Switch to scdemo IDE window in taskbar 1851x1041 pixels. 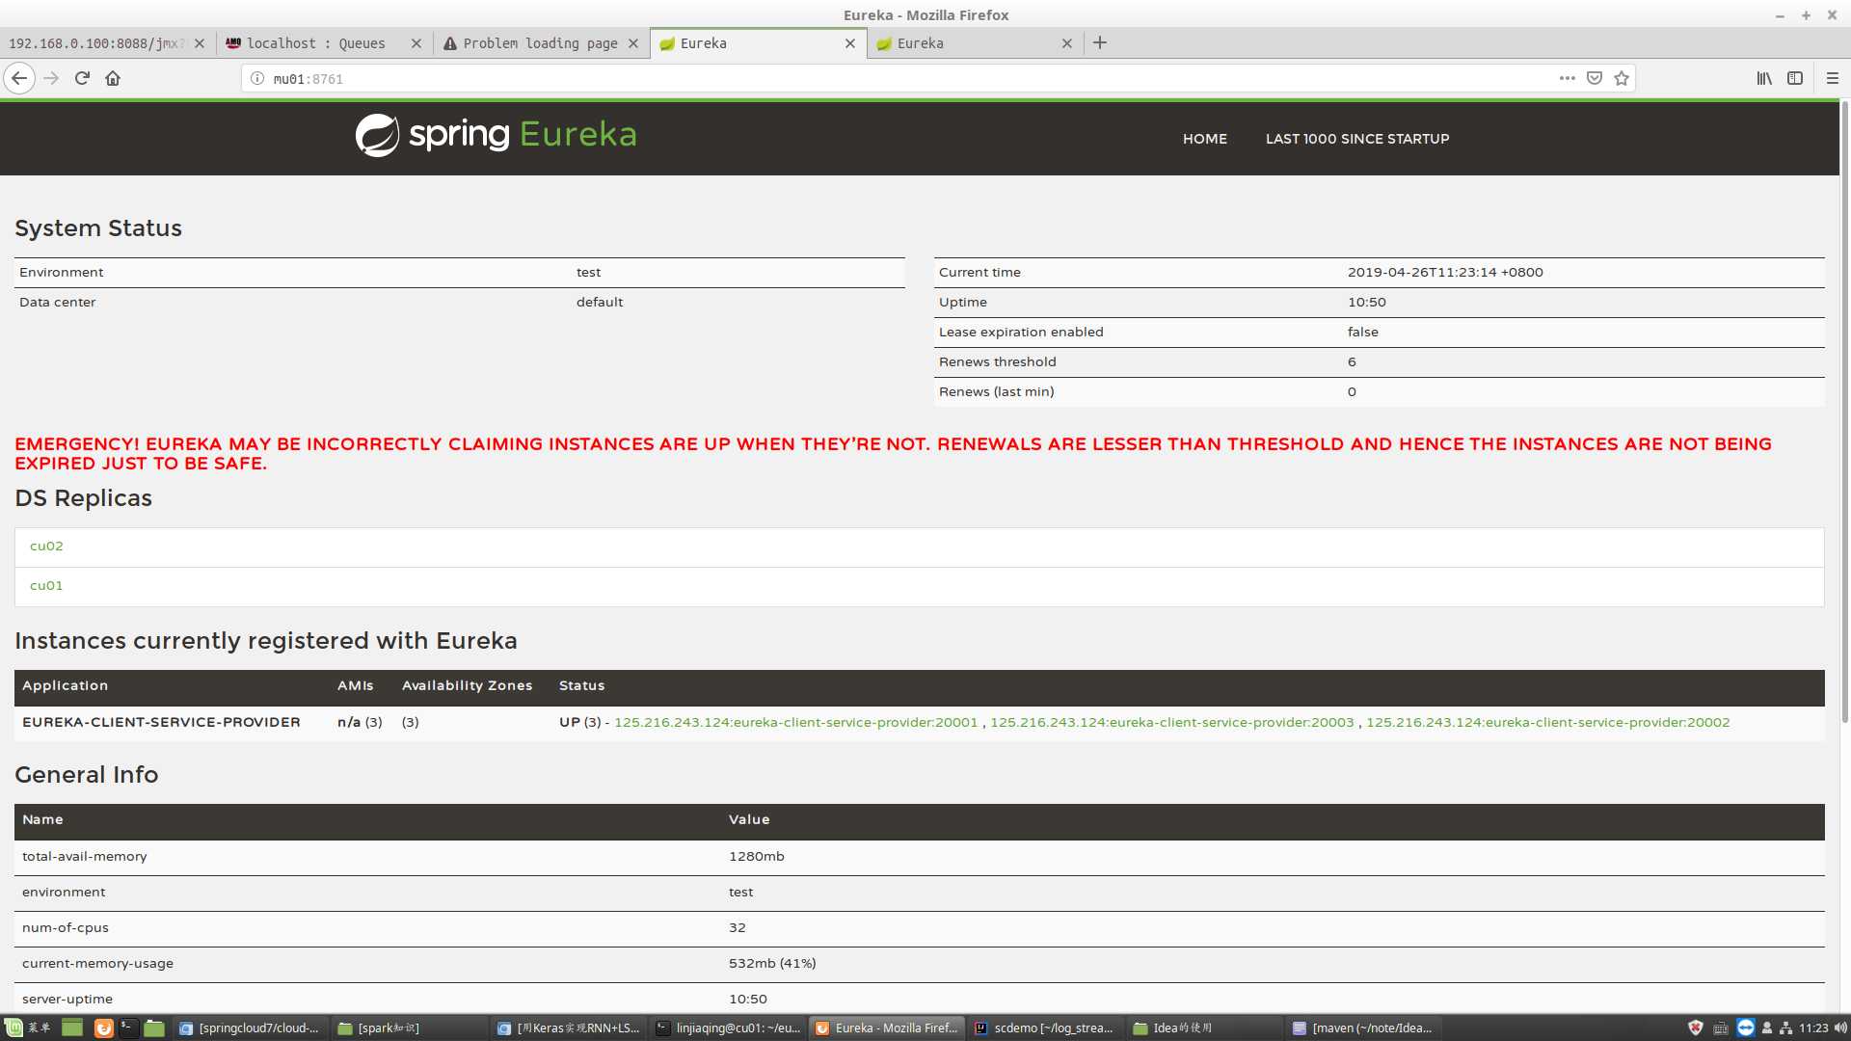point(1045,1028)
